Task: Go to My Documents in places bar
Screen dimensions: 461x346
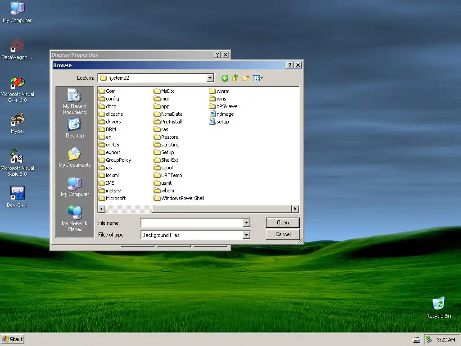Action: pyautogui.click(x=75, y=157)
